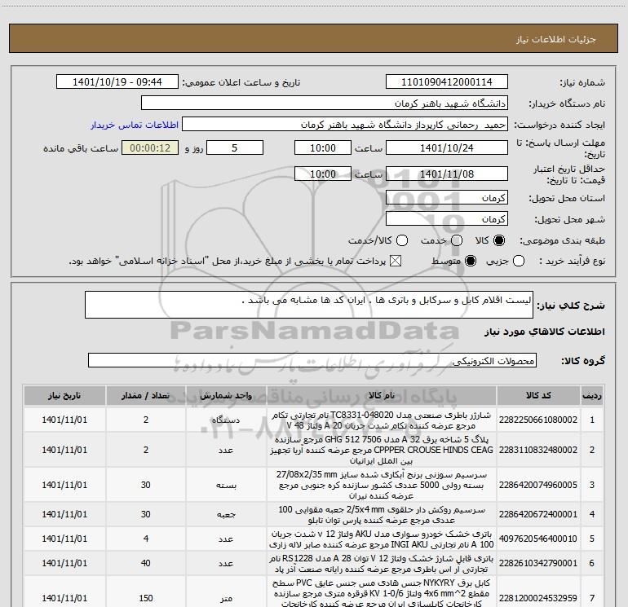The width and height of the screenshot is (628, 607).
Task: Click unit 'متر' in row 7
Action: click(226, 599)
